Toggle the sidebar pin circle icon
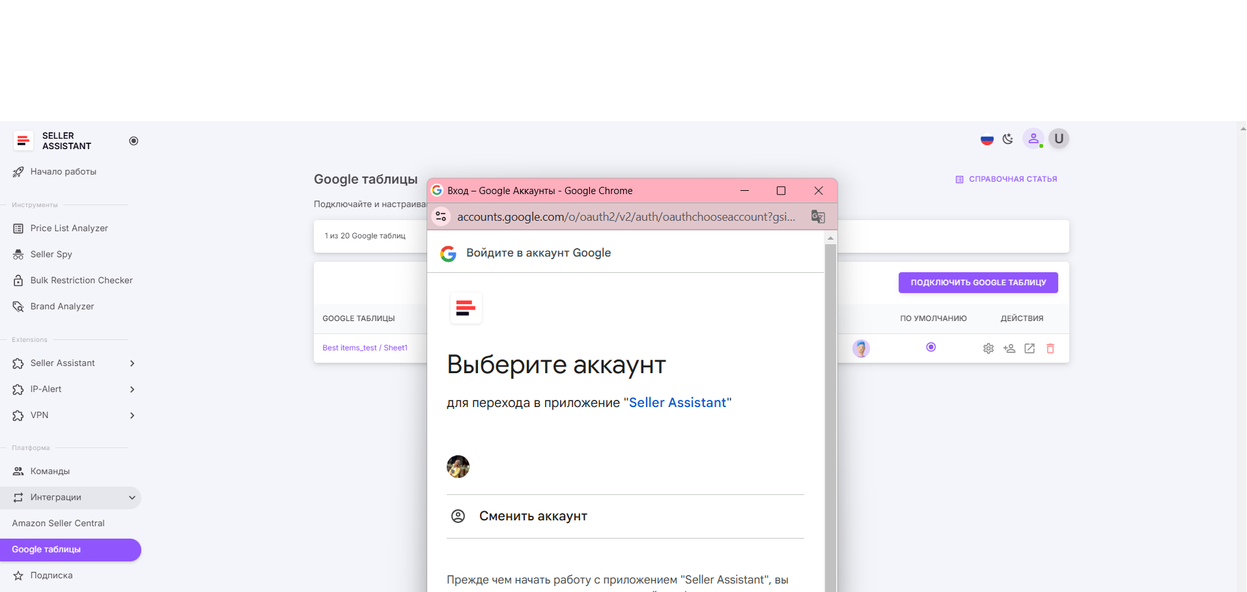Viewport: 1247px width, 592px height. click(133, 141)
